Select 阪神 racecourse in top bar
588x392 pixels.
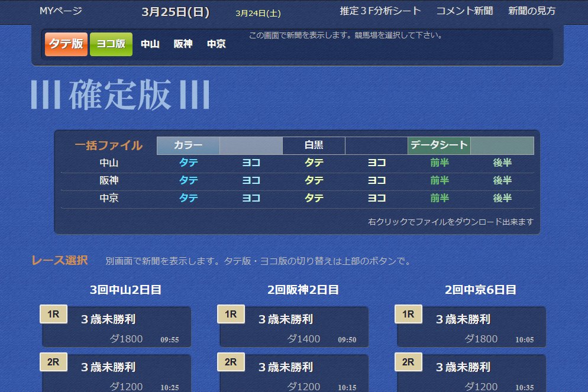183,44
